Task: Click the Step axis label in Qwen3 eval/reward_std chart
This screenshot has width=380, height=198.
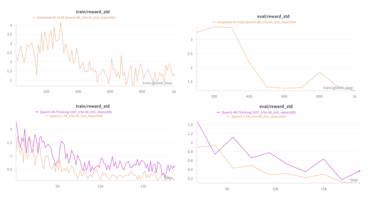Action: pyautogui.click(x=354, y=180)
